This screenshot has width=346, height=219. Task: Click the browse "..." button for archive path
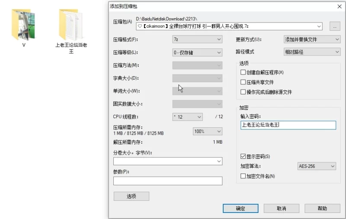334,26
